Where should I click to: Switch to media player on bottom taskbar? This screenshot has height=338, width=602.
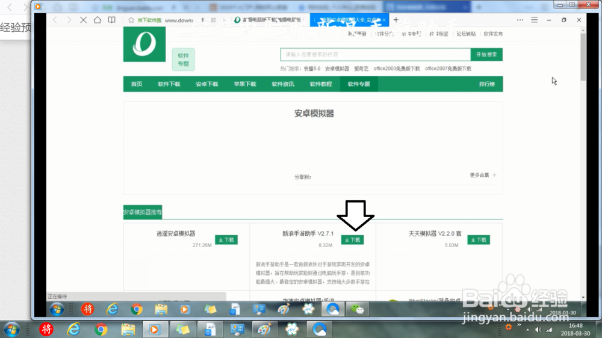pos(155,330)
